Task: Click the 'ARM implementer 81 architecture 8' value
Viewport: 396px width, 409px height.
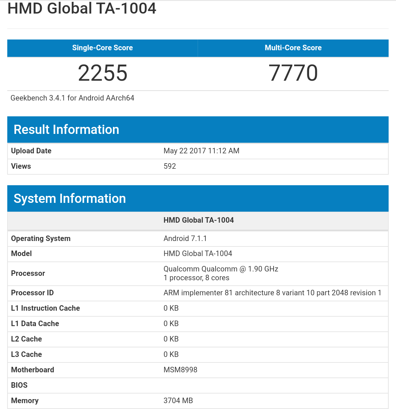Action: [x=272, y=293]
